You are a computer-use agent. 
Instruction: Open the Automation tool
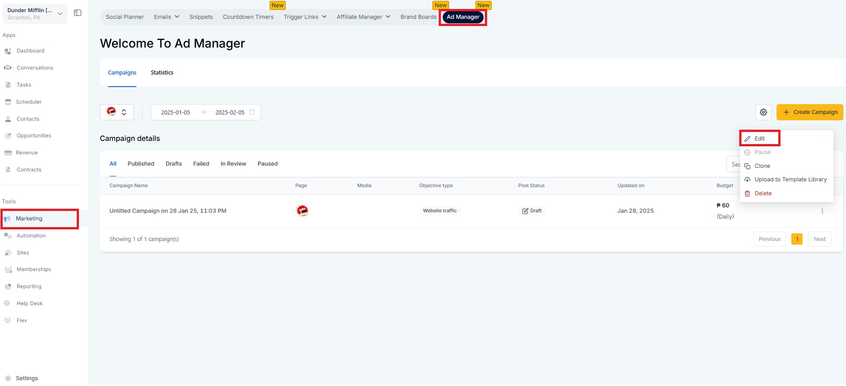[x=31, y=236]
